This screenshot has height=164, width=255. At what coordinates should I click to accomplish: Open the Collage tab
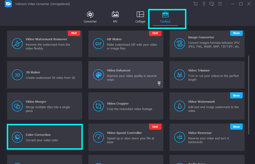click(140, 17)
